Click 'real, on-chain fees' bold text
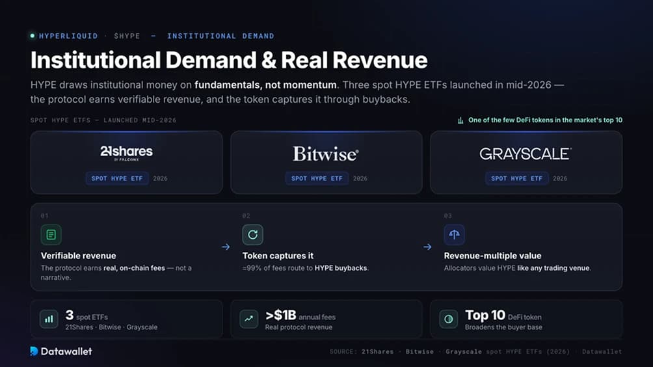Image resolution: width=653 pixels, height=367 pixels. point(134,268)
